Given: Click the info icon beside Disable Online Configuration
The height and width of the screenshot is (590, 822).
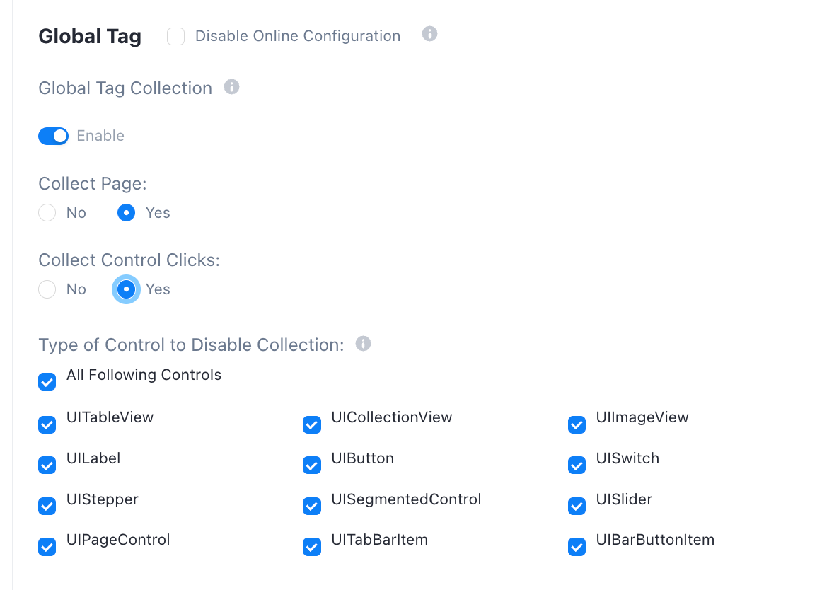Looking at the screenshot, I should [x=429, y=34].
